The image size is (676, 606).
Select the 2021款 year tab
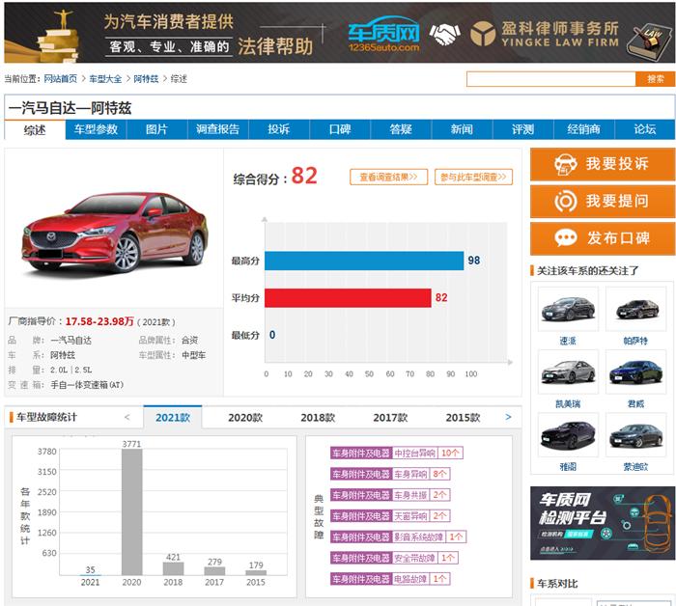173,418
